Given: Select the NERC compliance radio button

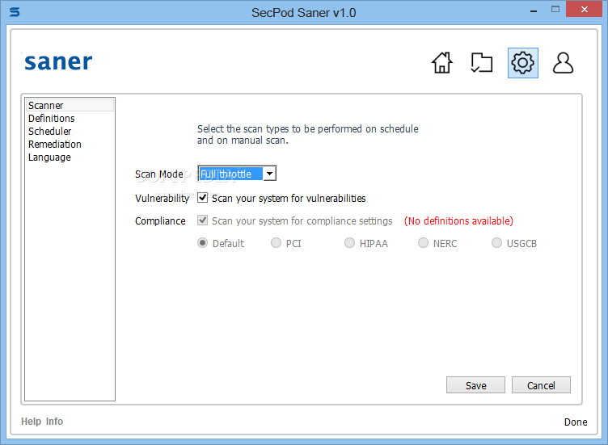Looking at the screenshot, I should (423, 243).
